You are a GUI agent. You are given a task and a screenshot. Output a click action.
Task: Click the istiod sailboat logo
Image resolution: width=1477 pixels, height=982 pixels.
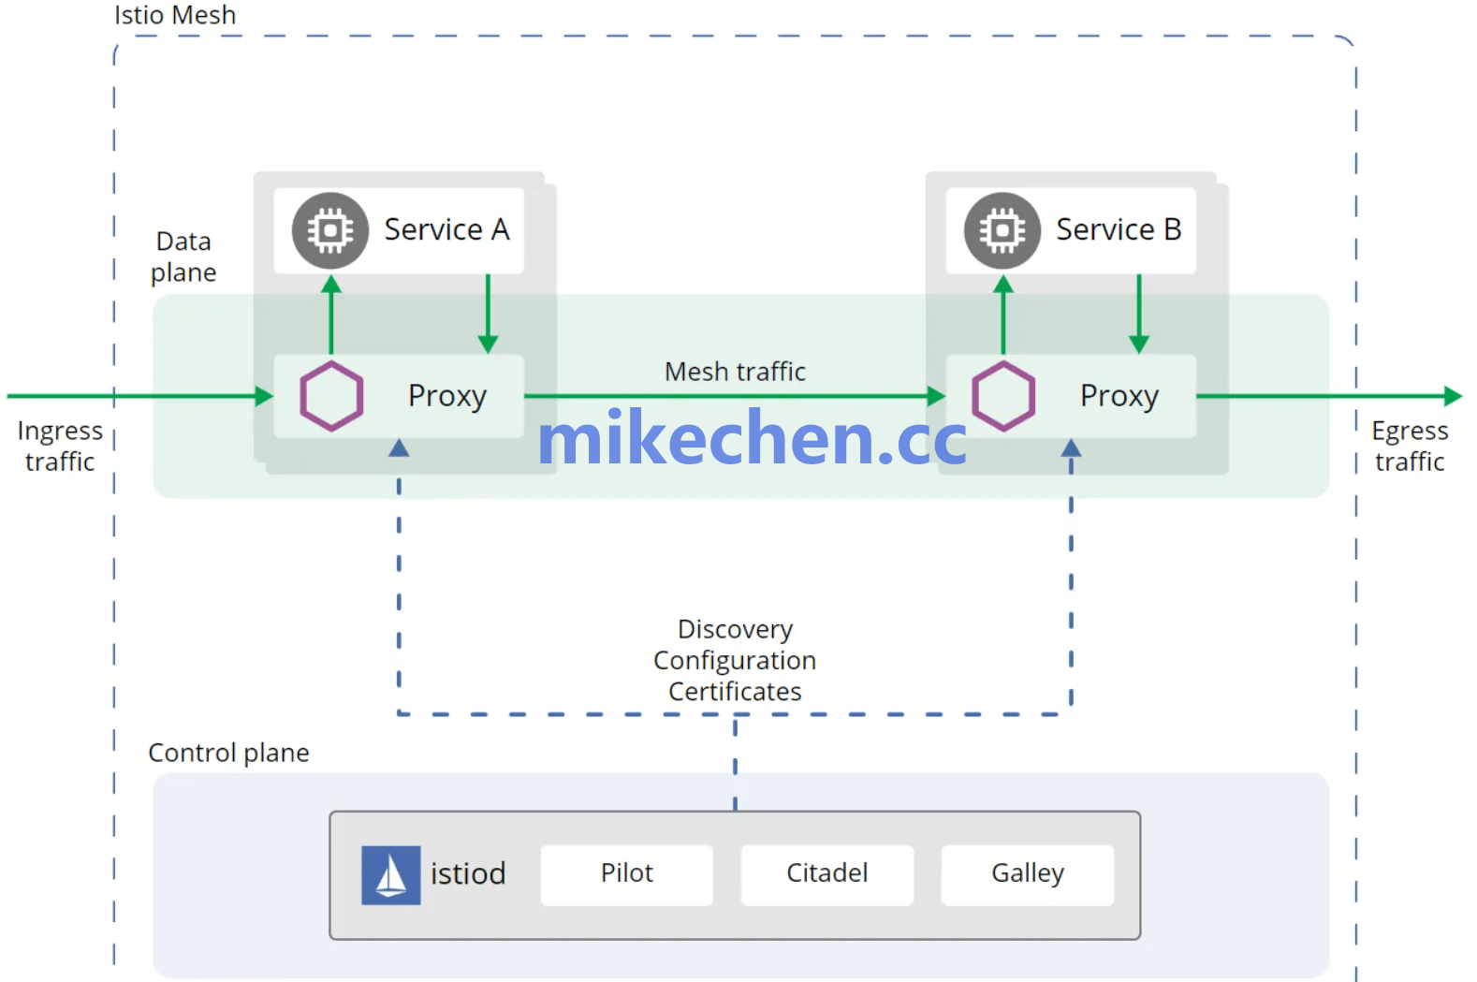coord(390,875)
